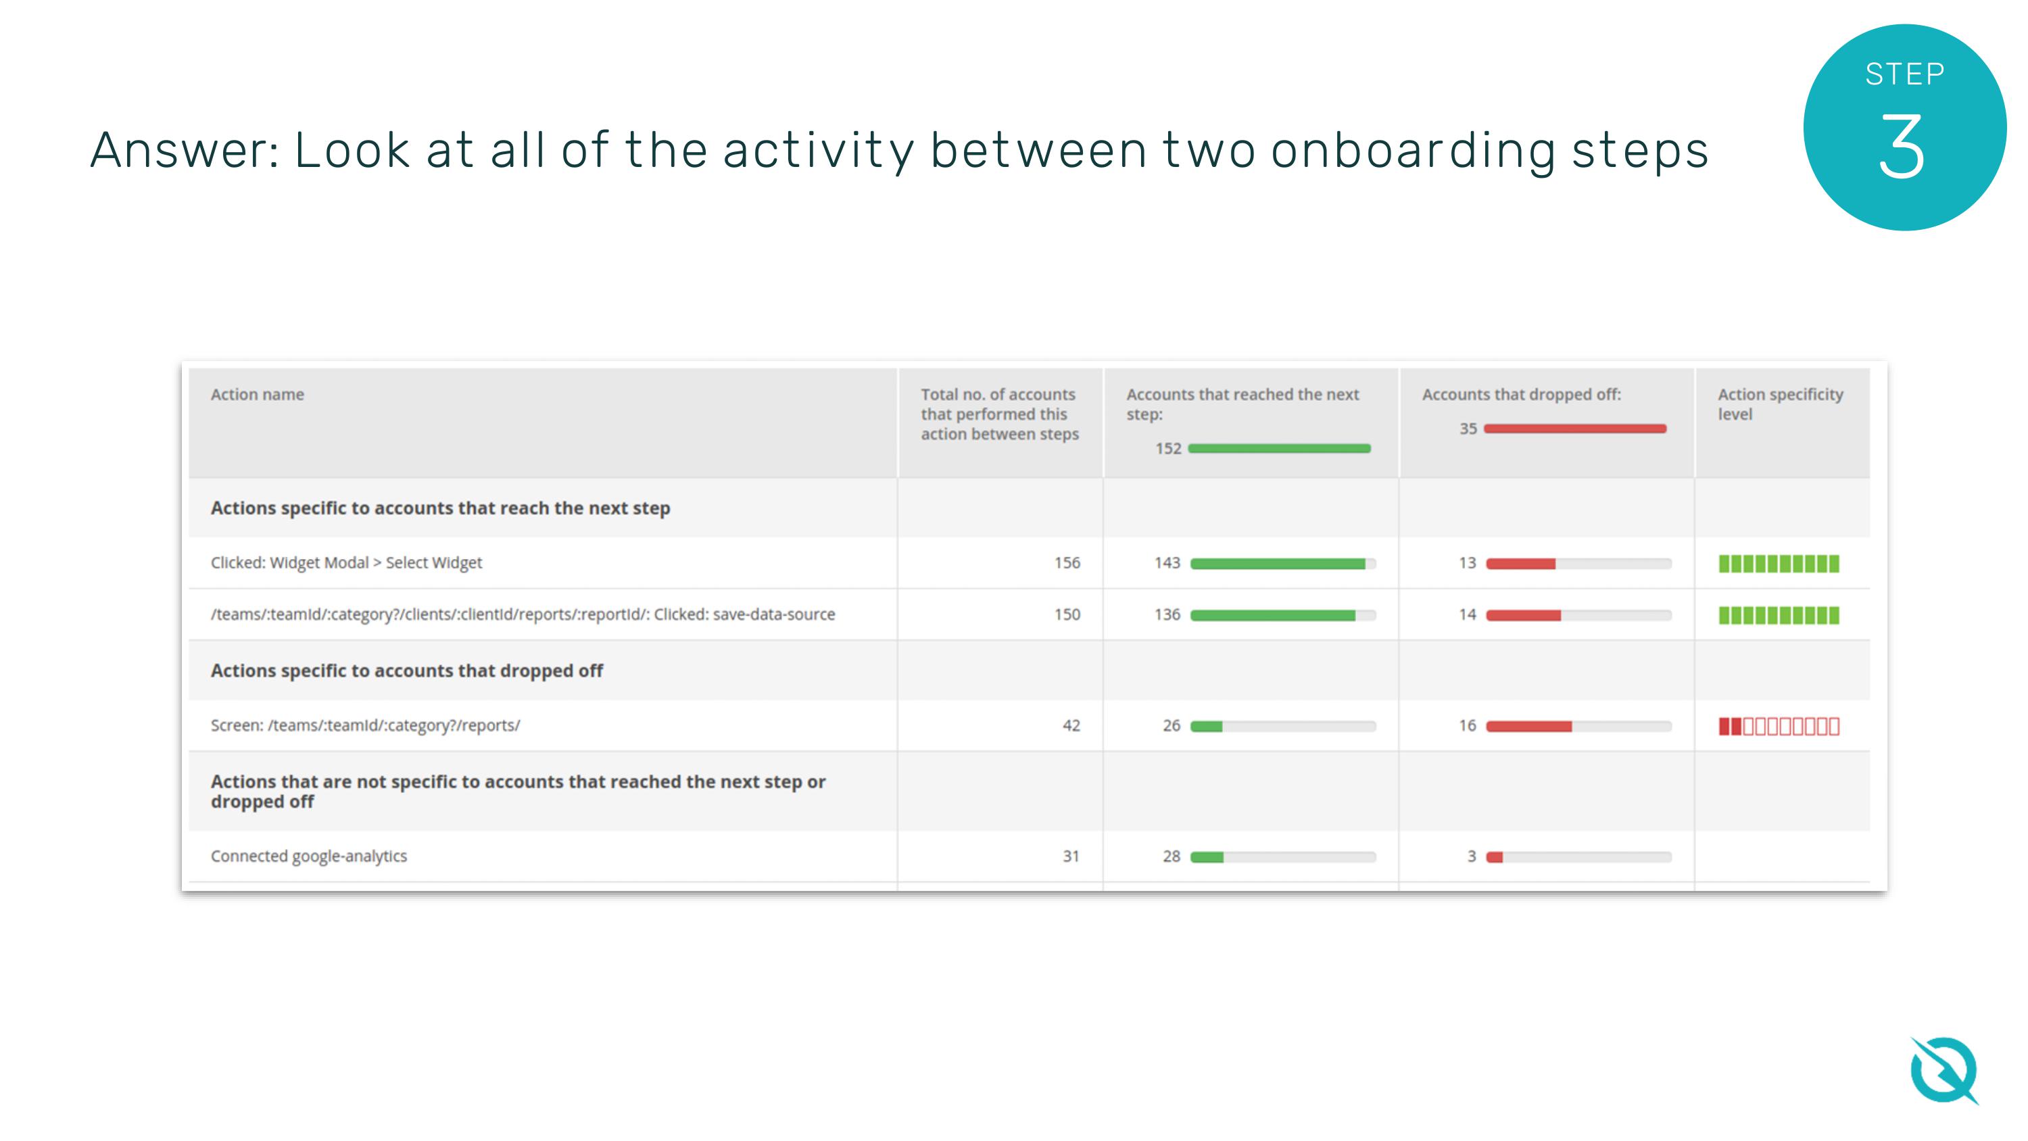Click the "Action specificity level" column header
The height and width of the screenshot is (1141, 2028).
point(1779,404)
